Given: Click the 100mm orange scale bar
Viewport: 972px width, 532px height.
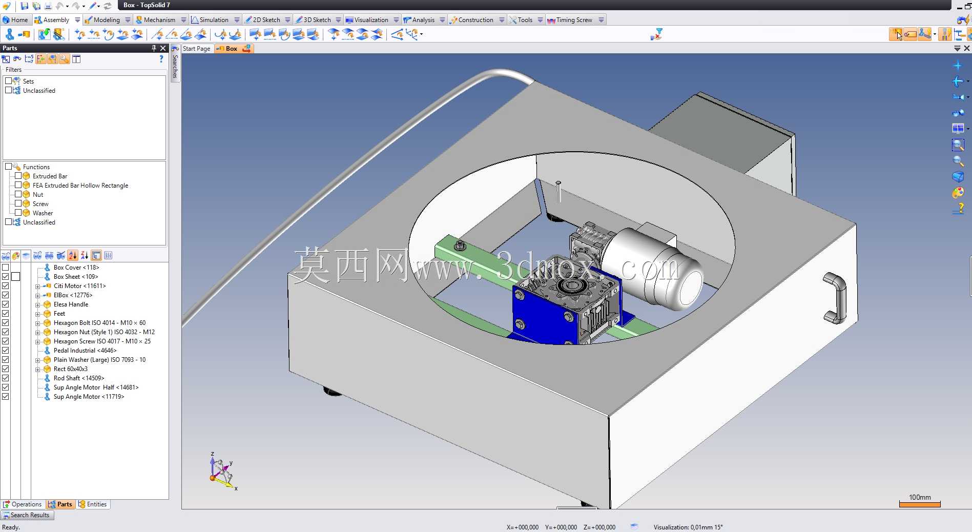Looking at the screenshot, I should 920,504.
